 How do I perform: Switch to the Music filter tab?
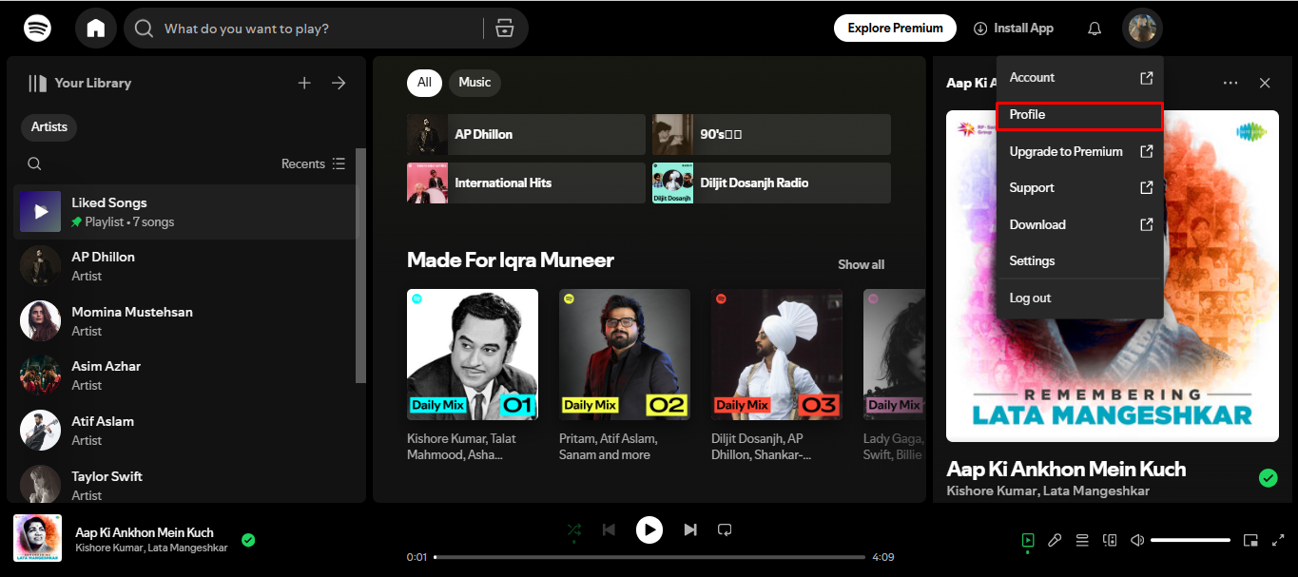coord(475,83)
